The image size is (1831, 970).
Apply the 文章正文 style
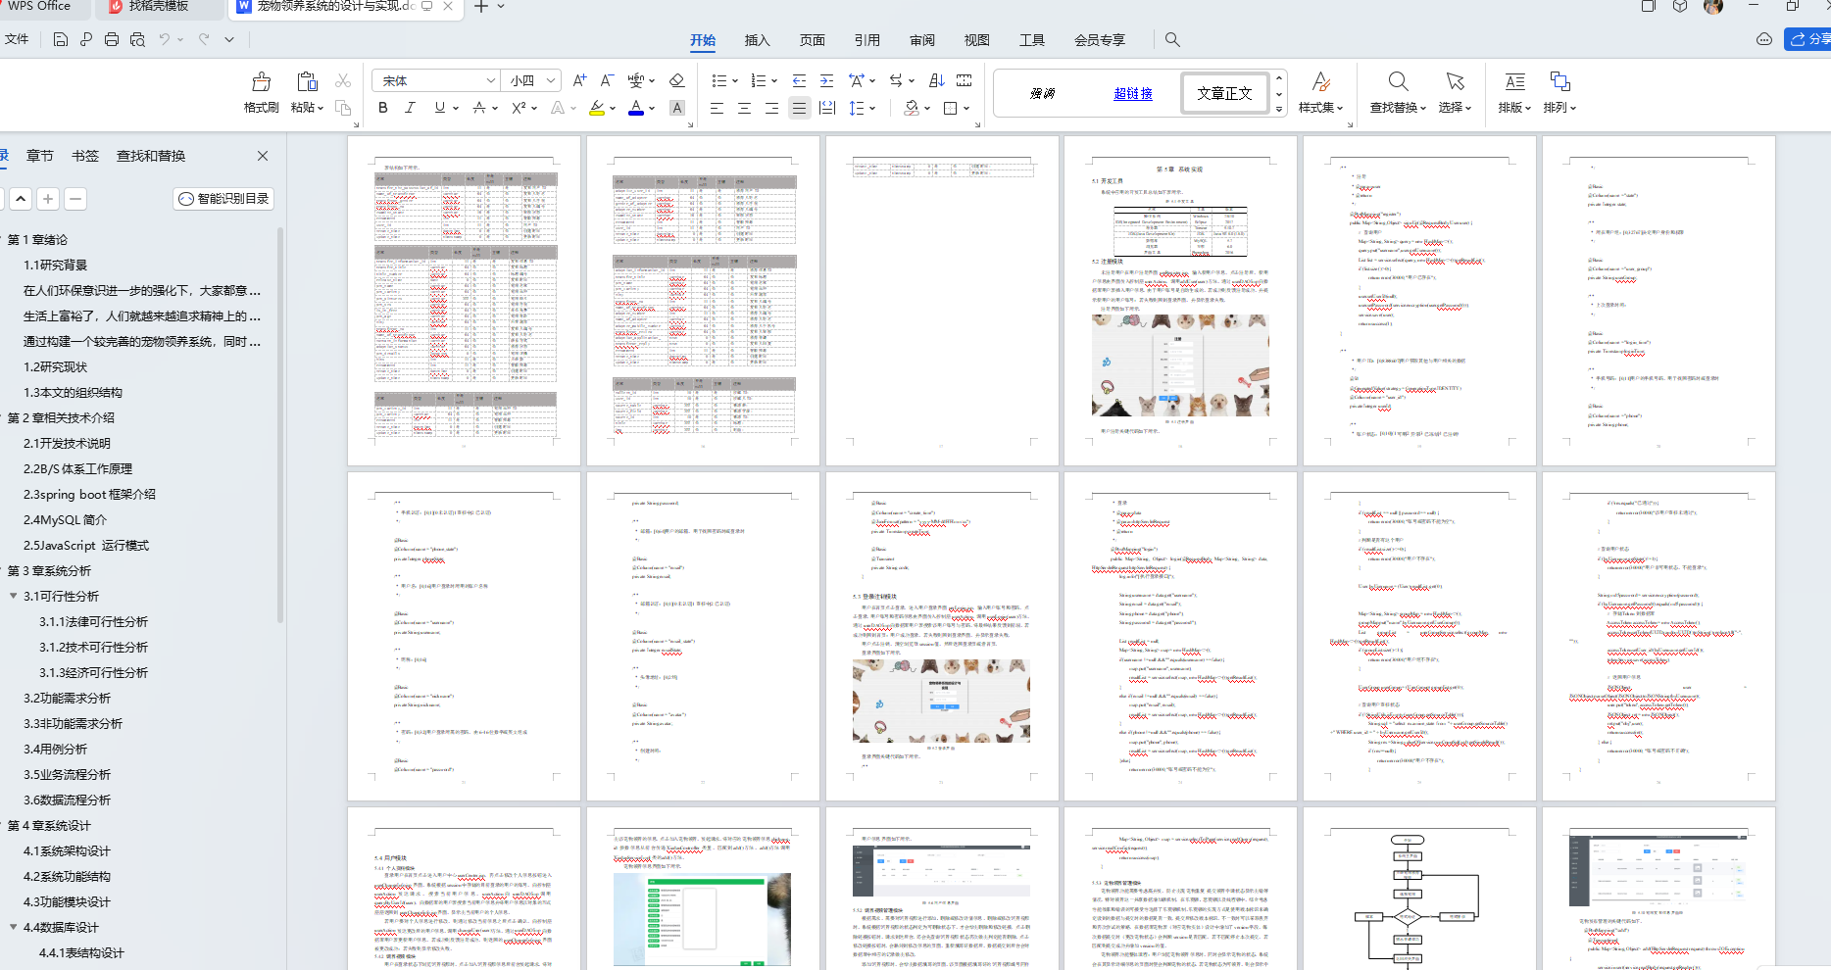coord(1224,93)
